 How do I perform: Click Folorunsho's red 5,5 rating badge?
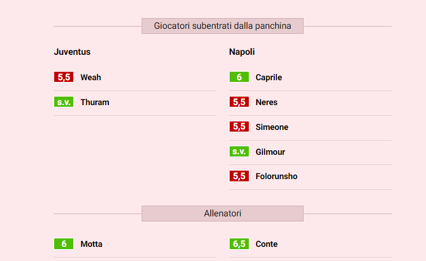click(239, 176)
